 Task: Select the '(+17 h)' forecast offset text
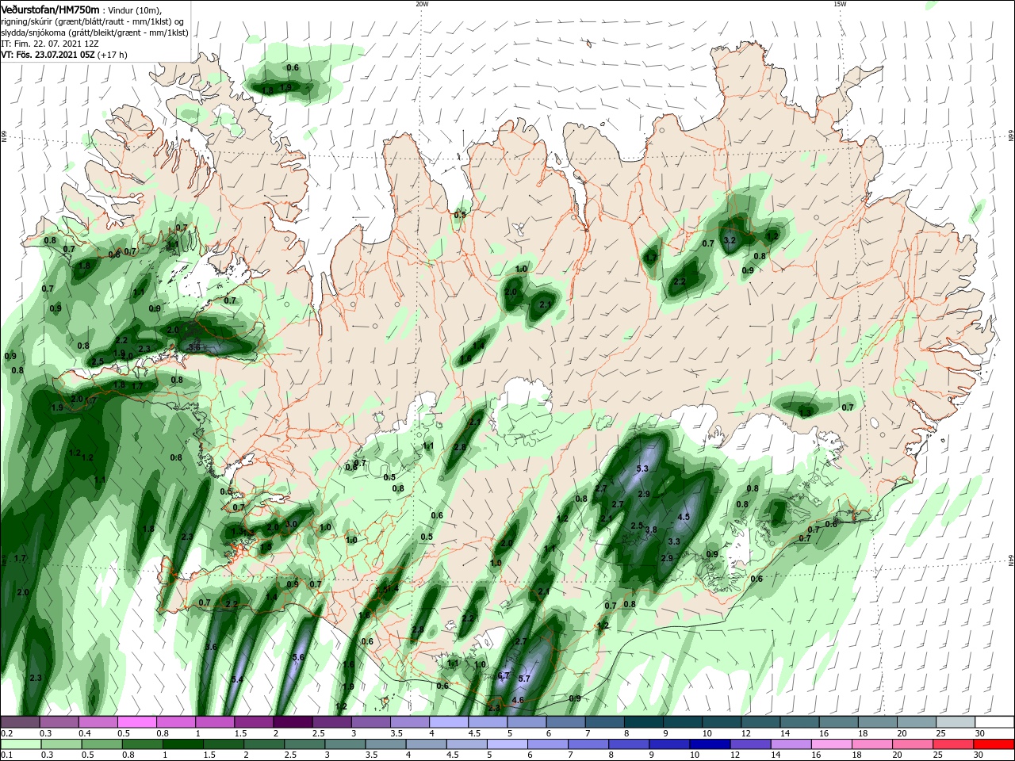point(113,55)
